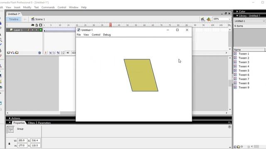Click the Y position field showing 110.5
This screenshot has height=149, width=266.
35,145
